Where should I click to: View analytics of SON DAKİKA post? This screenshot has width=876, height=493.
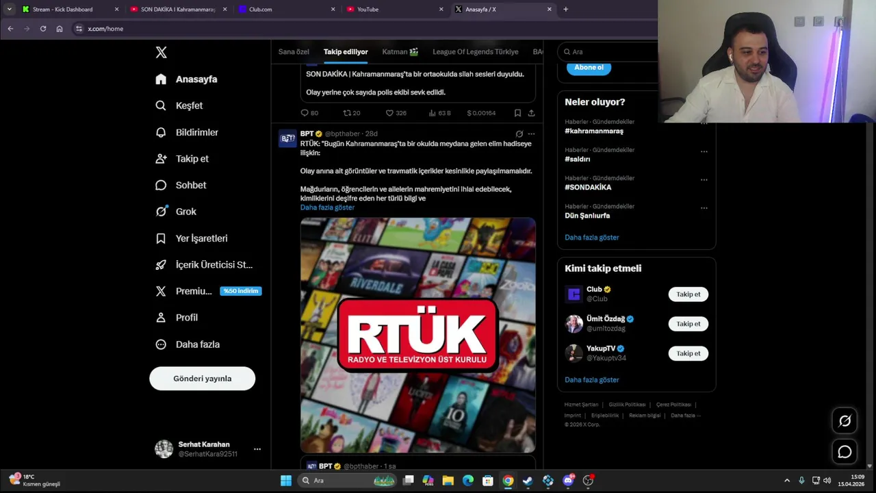coord(439,113)
